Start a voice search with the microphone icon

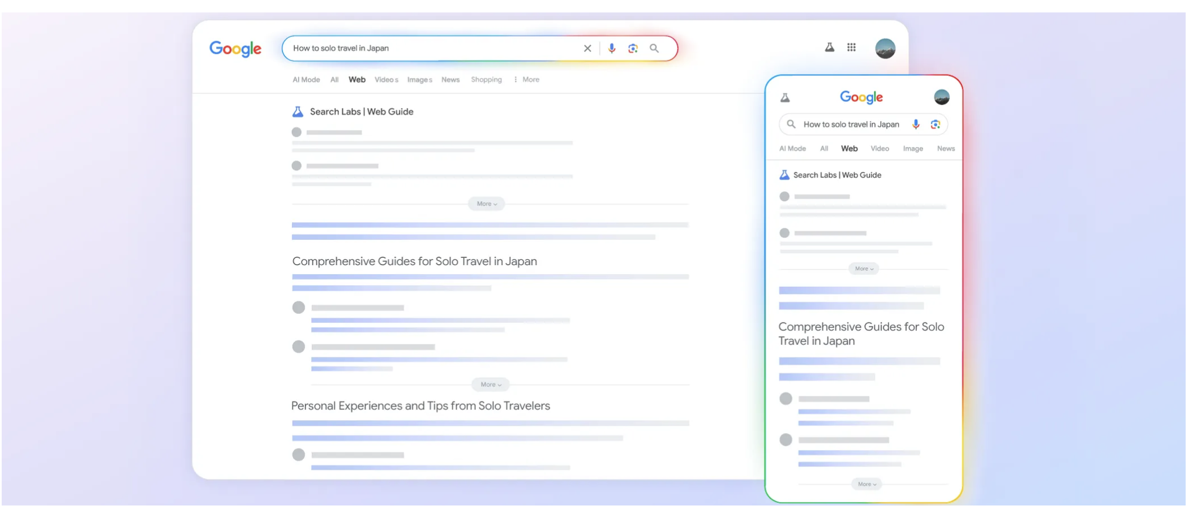pyautogui.click(x=611, y=48)
